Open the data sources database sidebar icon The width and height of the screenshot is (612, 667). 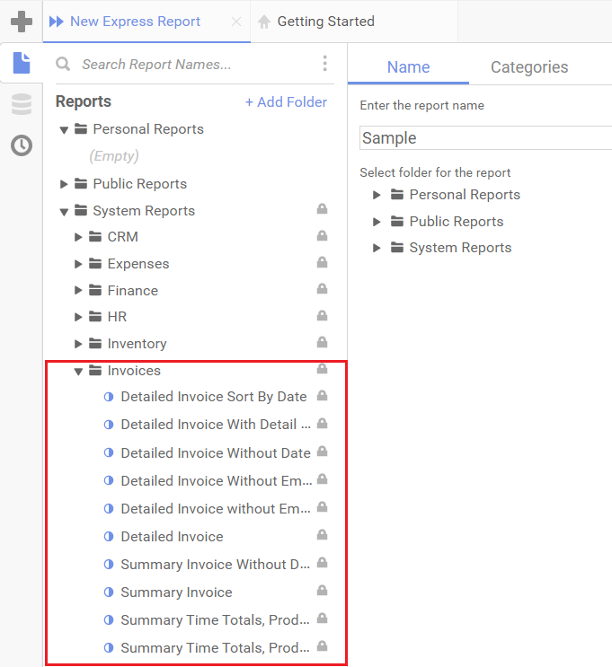[22, 104]
